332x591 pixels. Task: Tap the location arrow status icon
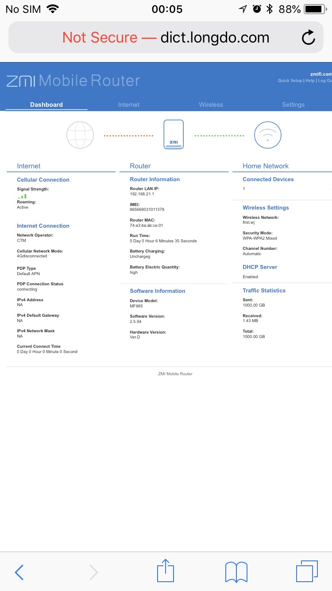[x=243, y=9]
